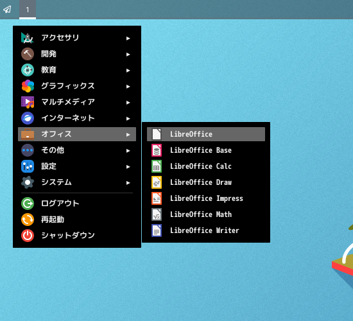The height and width of the screenshot is (321, 353).
Task: Click the LibreOffice Math formula icon
Action: (157, 214)
